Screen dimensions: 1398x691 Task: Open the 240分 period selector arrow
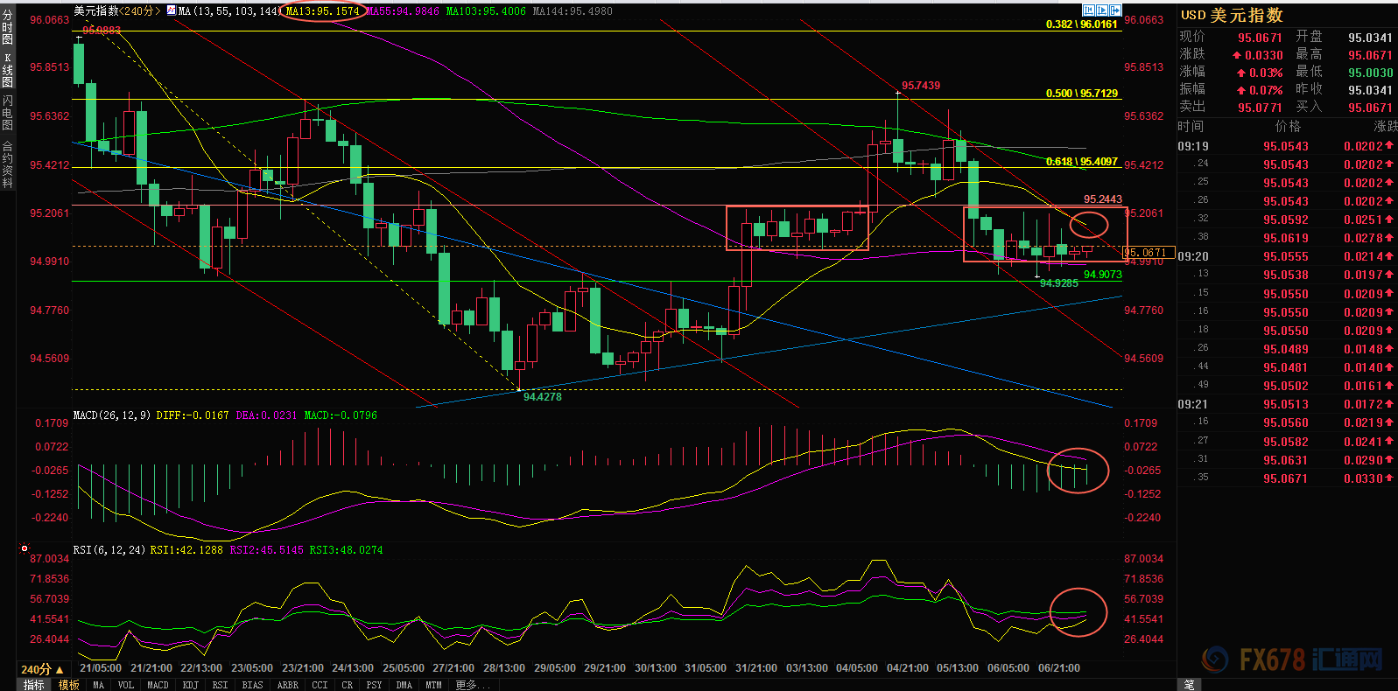pyautogui.click(x=60, y=669)
